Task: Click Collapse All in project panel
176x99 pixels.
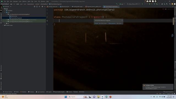Action: tap(39, 7)
